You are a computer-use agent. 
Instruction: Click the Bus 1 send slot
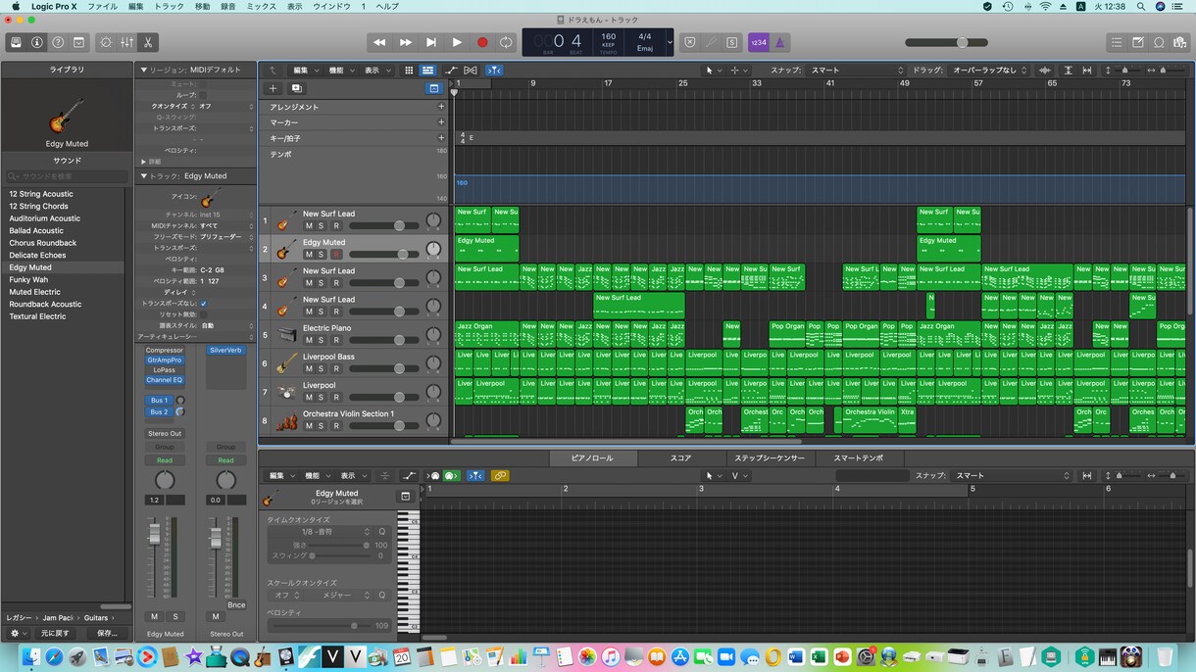coord(159,401)
